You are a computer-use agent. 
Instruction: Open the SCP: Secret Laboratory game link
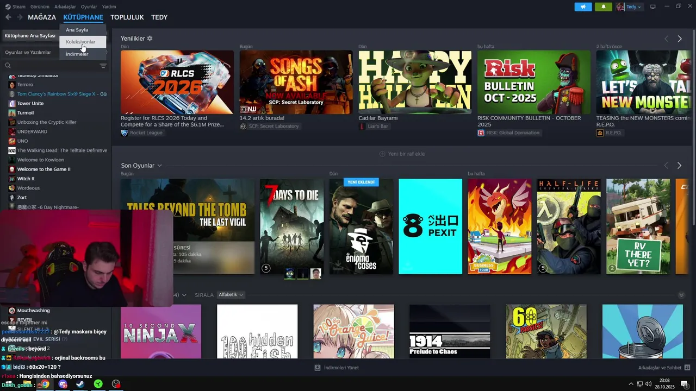click(x=269, y=126)
